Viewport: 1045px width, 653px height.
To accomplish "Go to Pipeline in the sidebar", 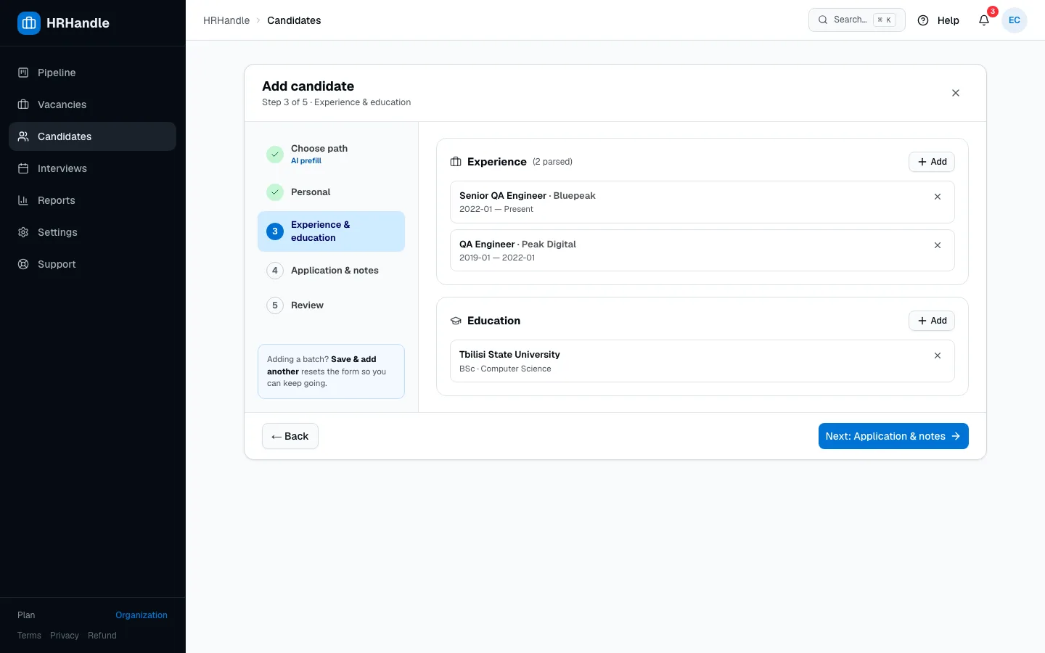I will pos(93,73).
